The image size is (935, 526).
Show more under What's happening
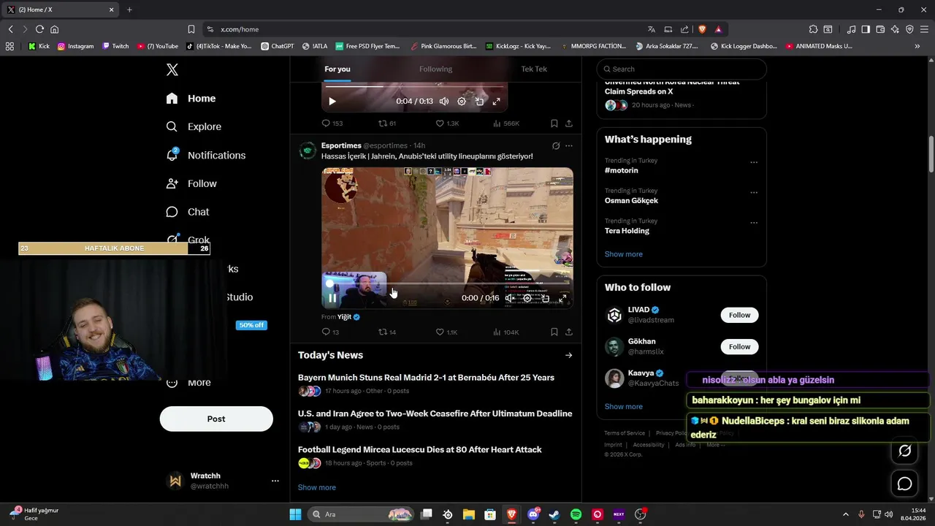click(623, 254)
